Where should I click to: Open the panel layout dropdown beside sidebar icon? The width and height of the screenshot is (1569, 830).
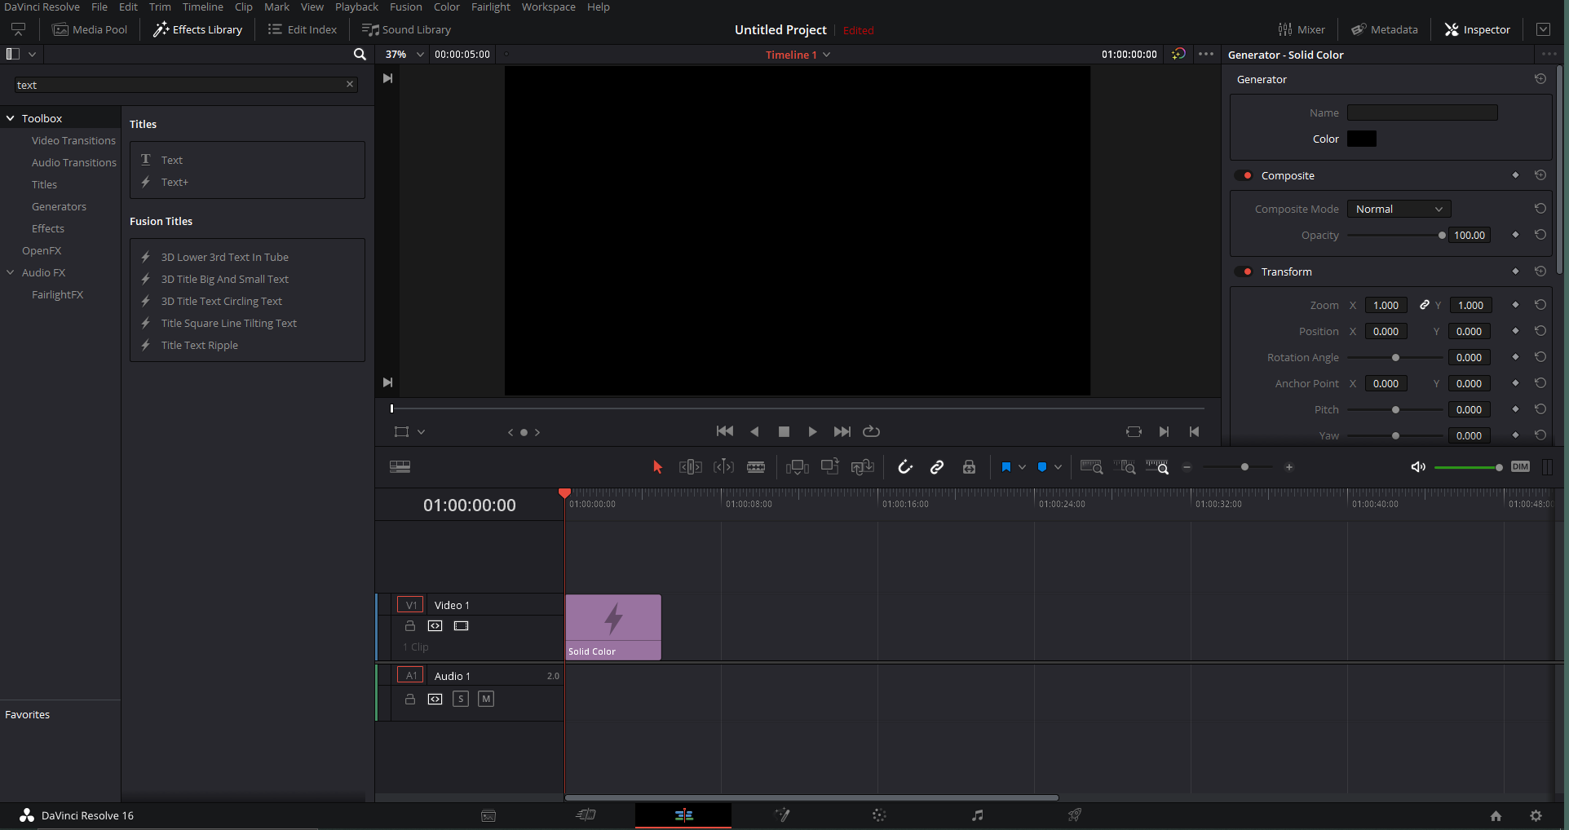pyautogui.click(x=32, y=55)
